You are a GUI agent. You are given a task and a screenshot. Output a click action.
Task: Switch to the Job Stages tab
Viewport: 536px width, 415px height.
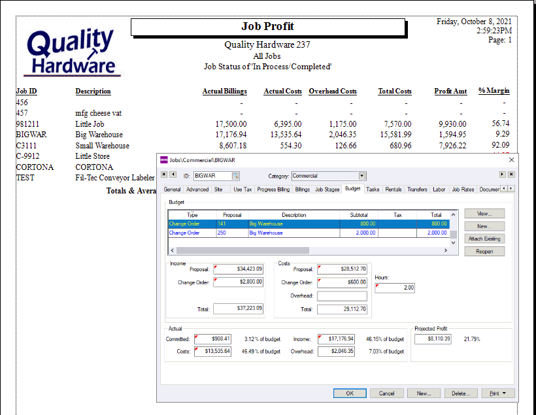(x=327, y=190)
